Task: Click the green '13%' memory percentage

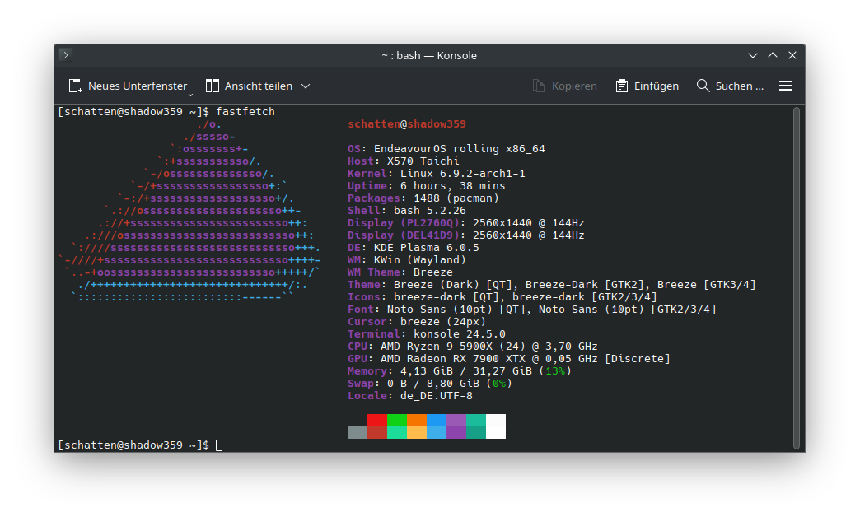Action: [555, 371]
